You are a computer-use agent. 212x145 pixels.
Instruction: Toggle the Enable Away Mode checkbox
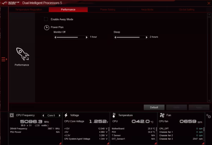pos(46,19)
